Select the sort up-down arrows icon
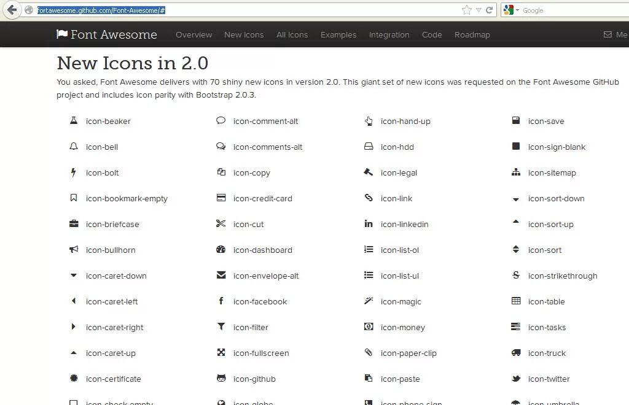The image size is (629, 405). [516, 249]
